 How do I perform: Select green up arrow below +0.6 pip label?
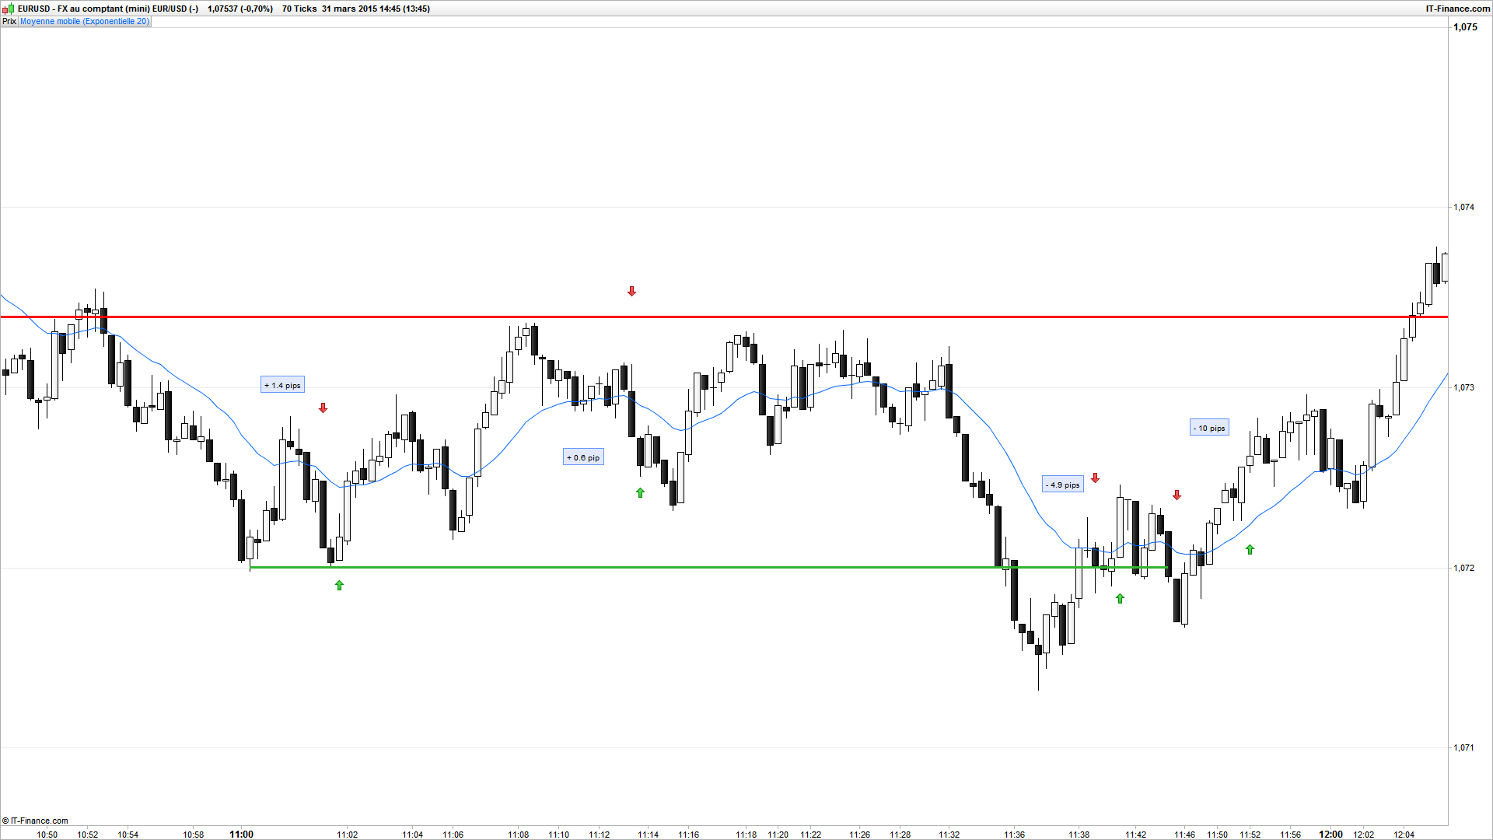640,493
